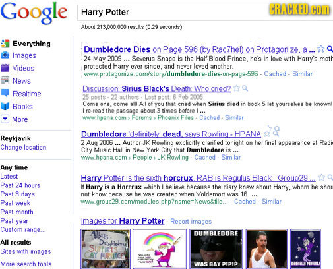Open Similar pages for Phoenix Files result
Screen dimensions: 333x269
point(234,117)
